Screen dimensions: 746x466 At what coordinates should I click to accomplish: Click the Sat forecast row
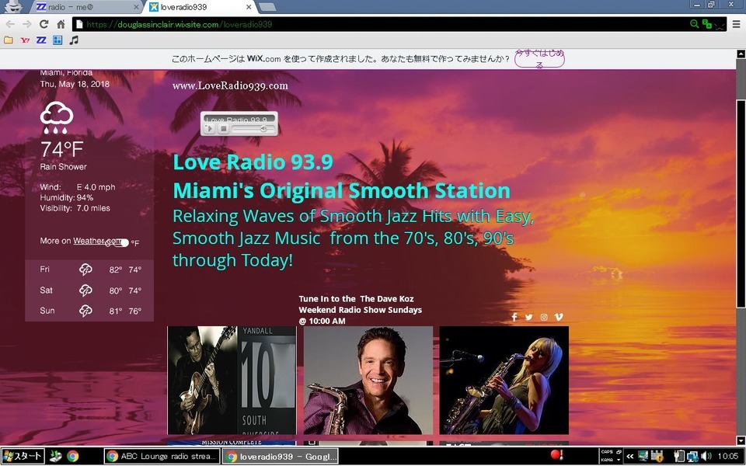(89, 290)
